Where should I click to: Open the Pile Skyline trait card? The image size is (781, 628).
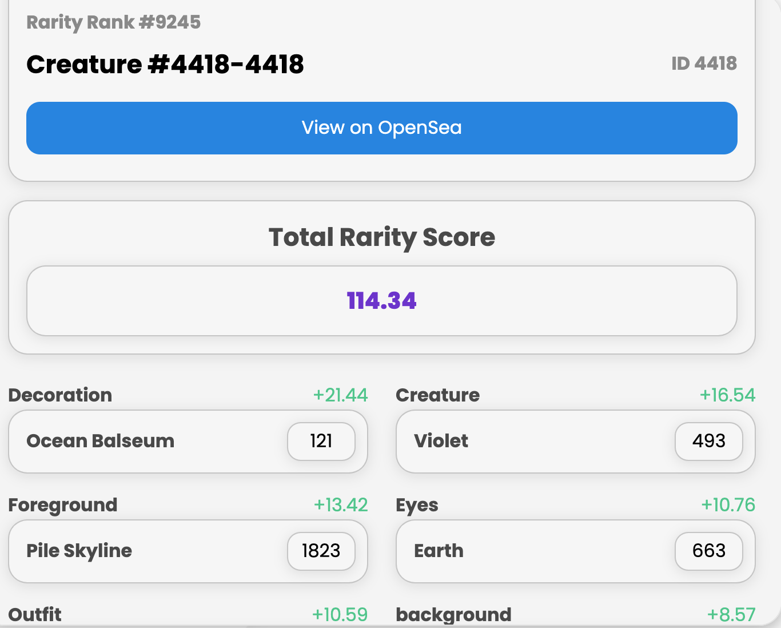pyautogui.click(x=188, y=551)
